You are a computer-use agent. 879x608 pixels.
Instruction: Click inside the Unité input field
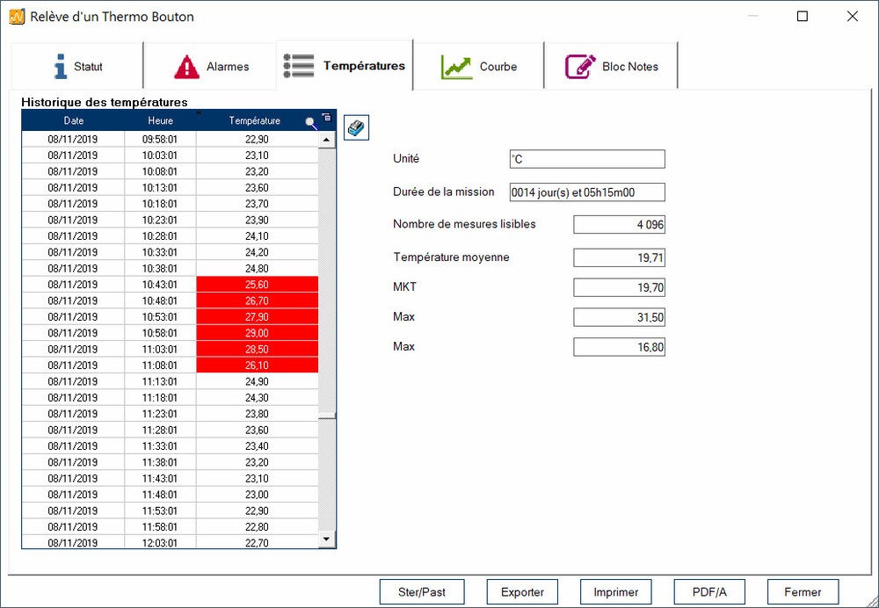pyautogui.click(x=586, y=159)
